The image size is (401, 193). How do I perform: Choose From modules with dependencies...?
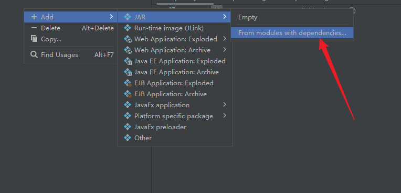tap(292, 32)
